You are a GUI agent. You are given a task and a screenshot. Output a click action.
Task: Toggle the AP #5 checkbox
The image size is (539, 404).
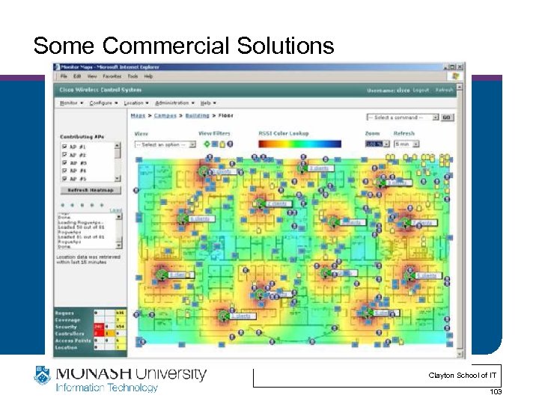coord(64,179)
